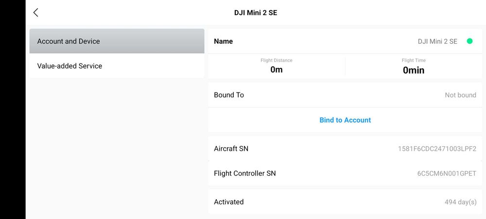The width and height of the screenshot is (486, 219).
Task: Tap the Bind to Account link
Action: click(x=345, y=120)
